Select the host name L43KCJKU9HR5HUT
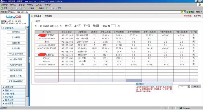This screenshot has width=203, height=110. click(x=47, y=48)
